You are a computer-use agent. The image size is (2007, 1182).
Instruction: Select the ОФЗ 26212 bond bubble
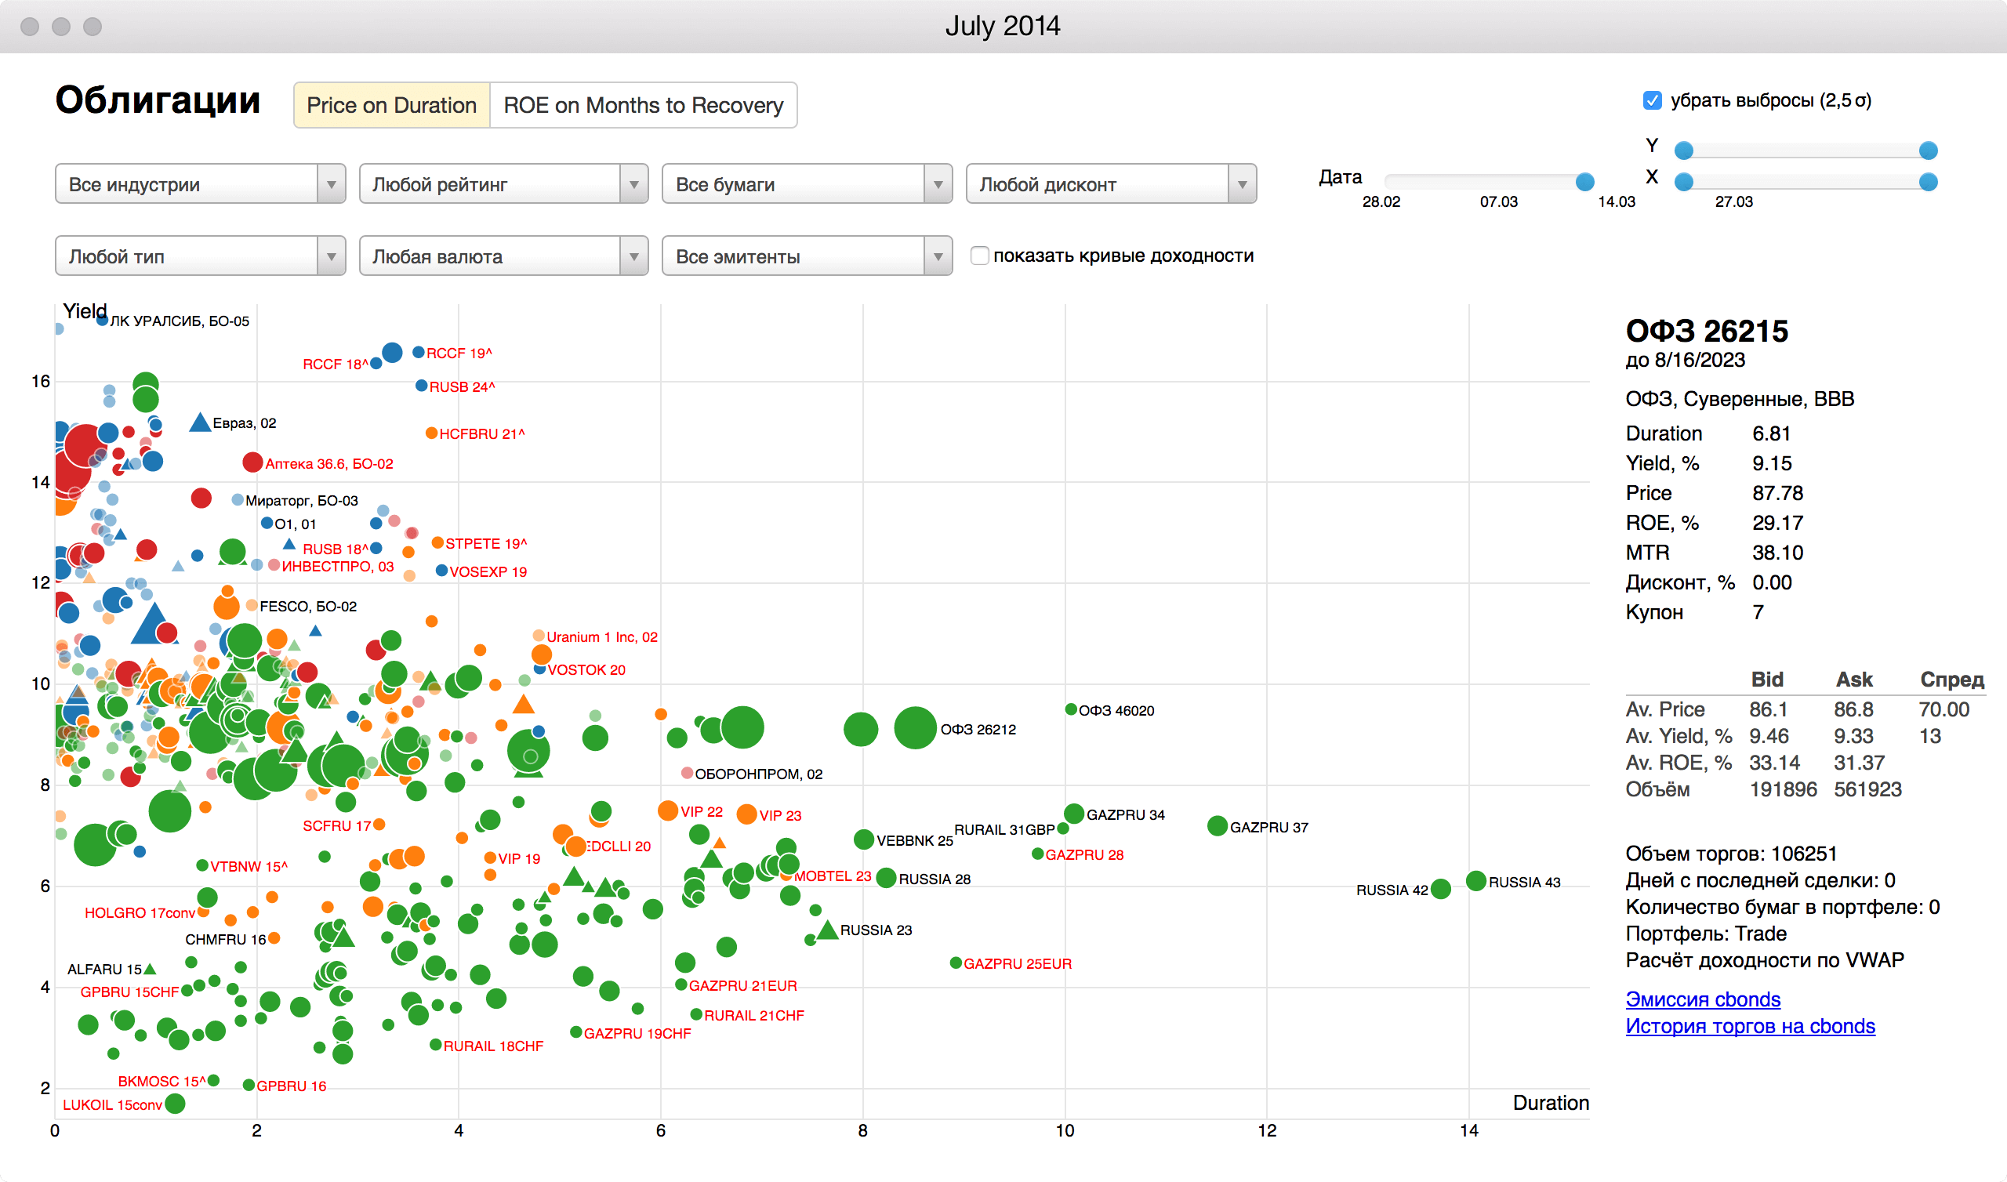pos(915,728)
